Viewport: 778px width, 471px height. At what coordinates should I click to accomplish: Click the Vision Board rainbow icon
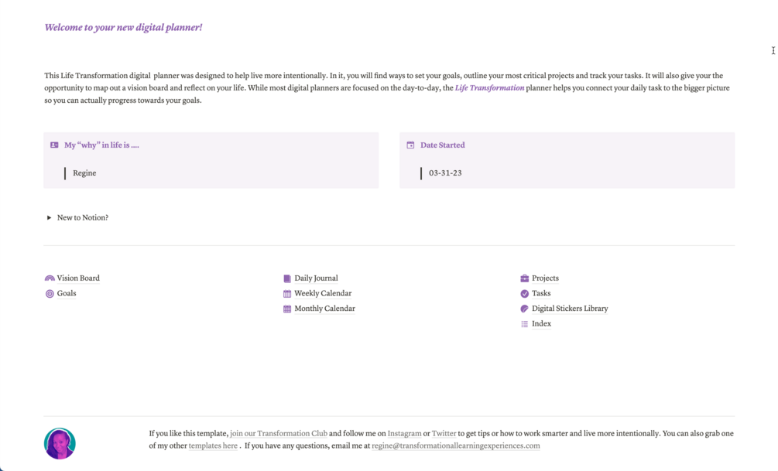pyautogui.click(x=50, y=278)
